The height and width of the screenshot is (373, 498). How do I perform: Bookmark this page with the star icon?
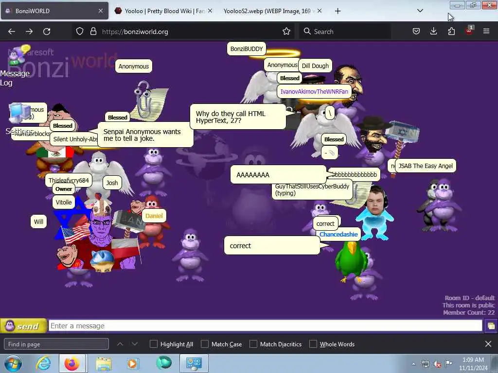pyautogui.click(x=286, y=32)
